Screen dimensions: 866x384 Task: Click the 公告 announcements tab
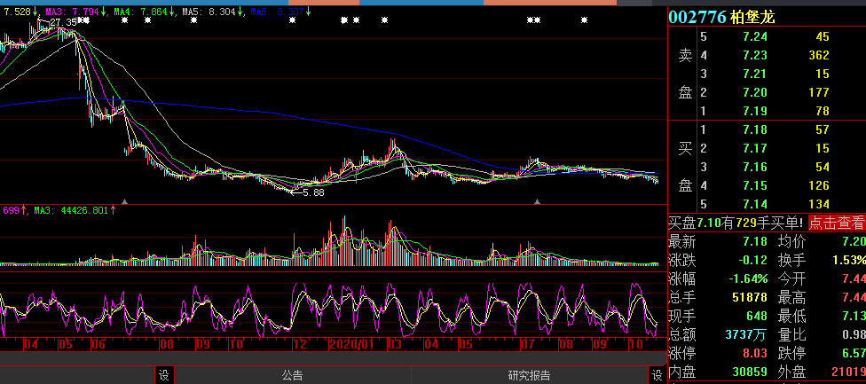point(292,375)
